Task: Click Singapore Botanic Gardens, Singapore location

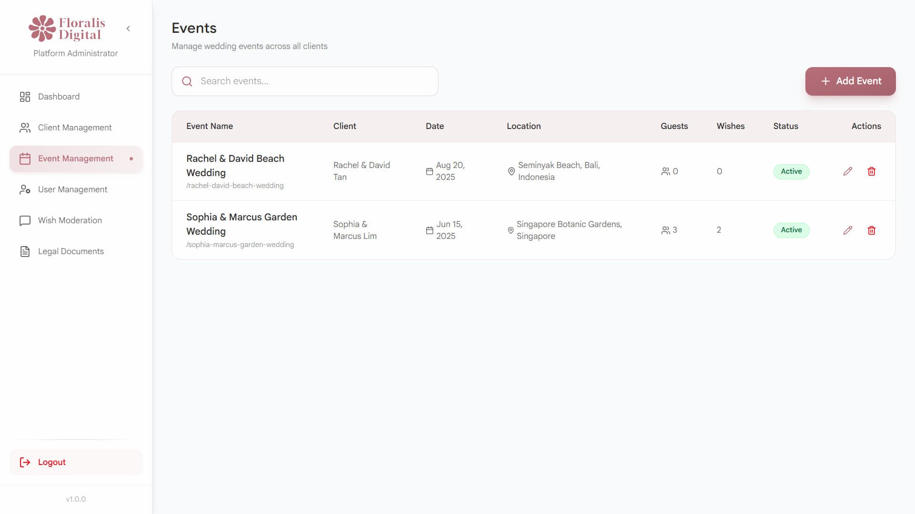Action: click(569, 230)
